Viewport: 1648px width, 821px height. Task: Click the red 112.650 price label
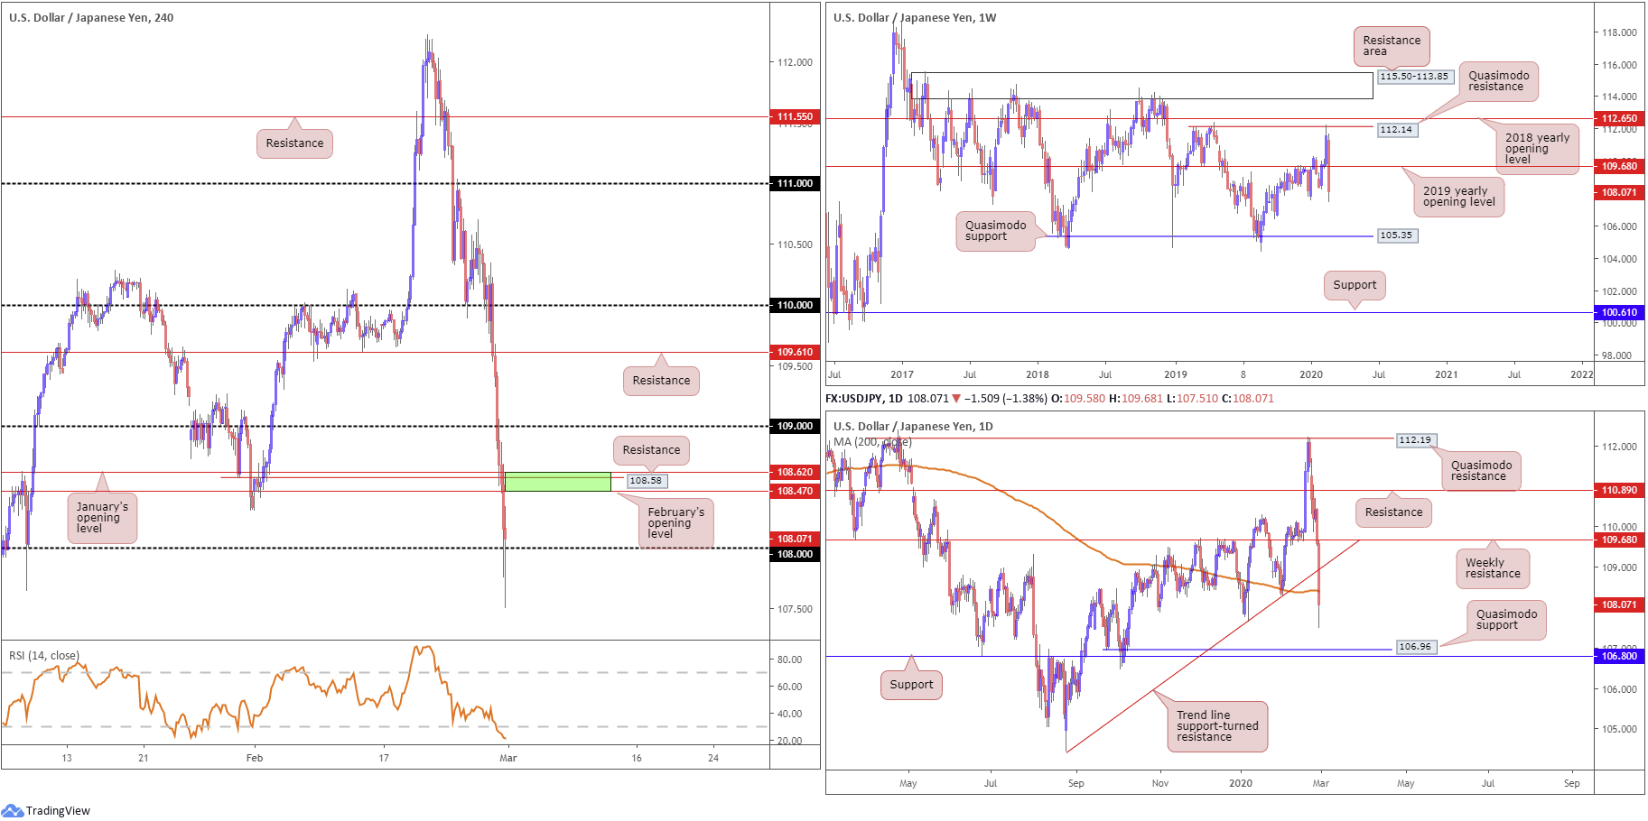[x=1619, y=118]
